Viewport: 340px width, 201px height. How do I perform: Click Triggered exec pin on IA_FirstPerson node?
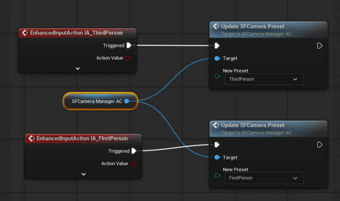coord(134,151)
